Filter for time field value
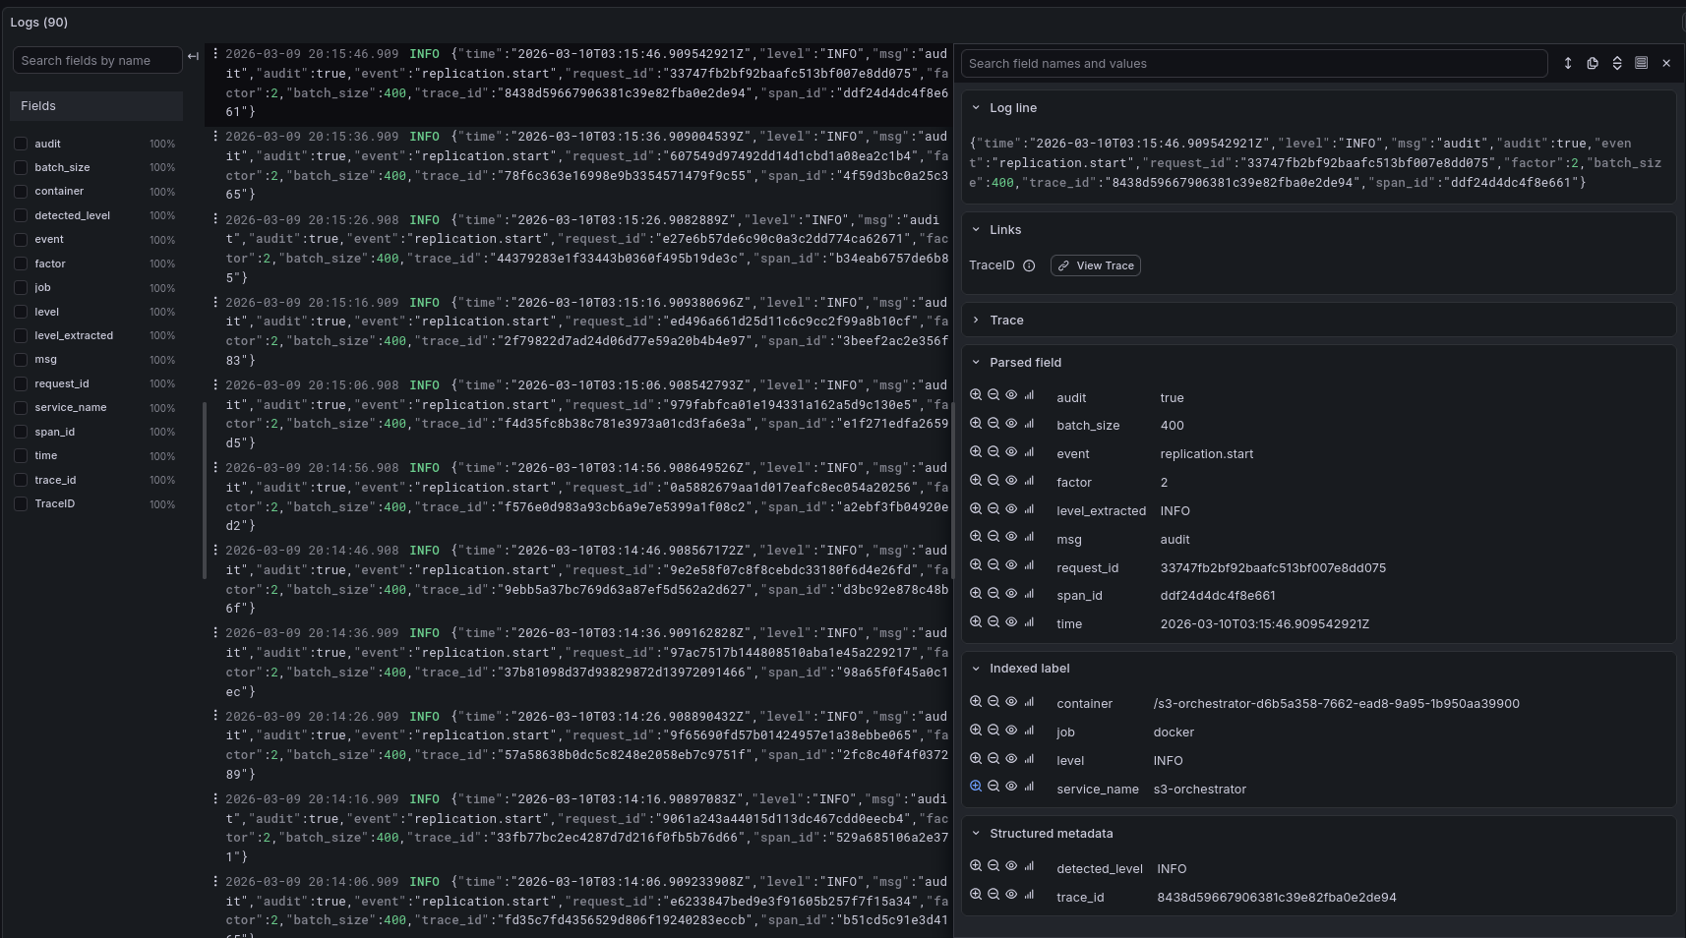This screenshot has height=938, width=1686. pos(976,621)
